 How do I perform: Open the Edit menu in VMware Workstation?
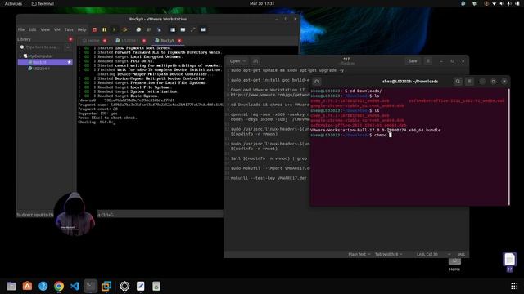pos(32,29)
